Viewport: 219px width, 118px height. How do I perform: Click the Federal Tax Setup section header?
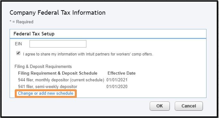[x=34, y=34]
